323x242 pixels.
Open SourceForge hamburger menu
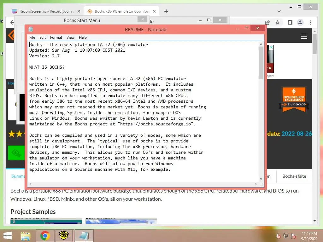tap(304, 36)
